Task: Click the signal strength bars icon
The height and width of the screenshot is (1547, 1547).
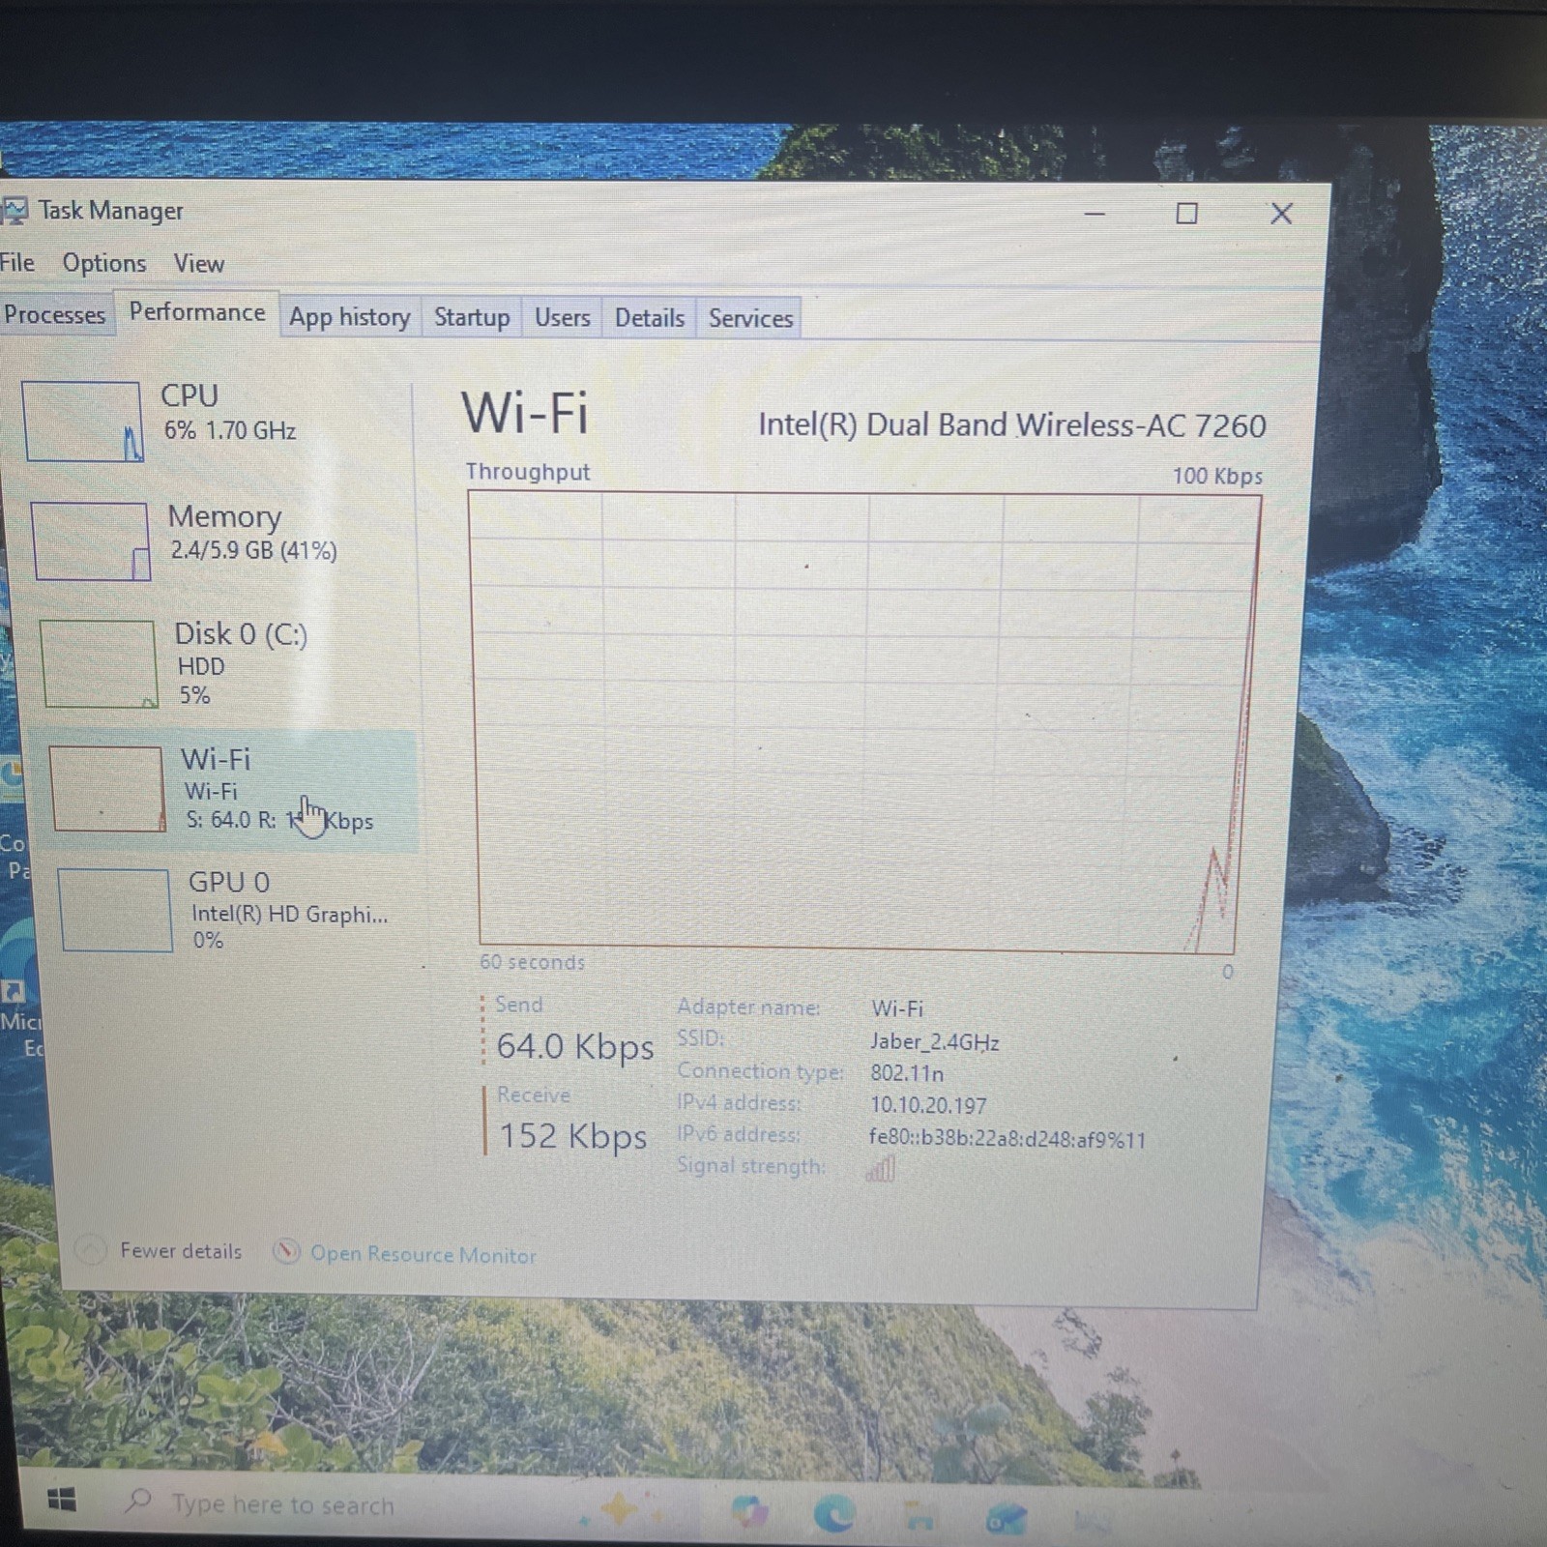Action: [x=881, y=1170]
